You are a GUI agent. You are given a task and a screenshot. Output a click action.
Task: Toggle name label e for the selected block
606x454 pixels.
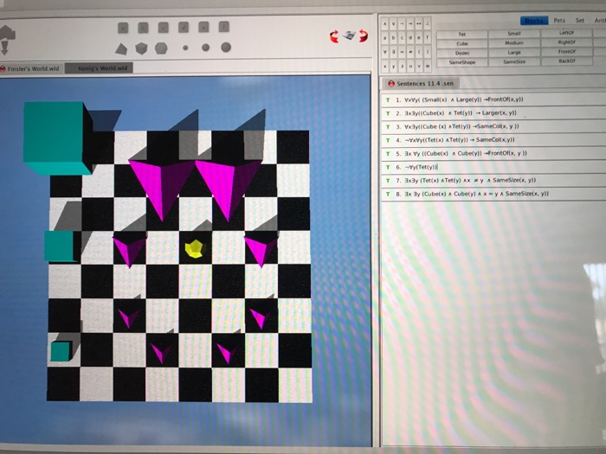pyautogui.click(x=203, y=27)
